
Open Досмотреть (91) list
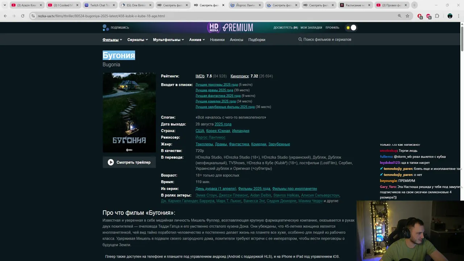point(286,28)
